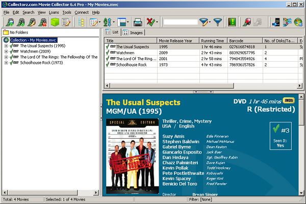
Task: Click the sync arrows connect icon
Action: (x=287, y=22)
